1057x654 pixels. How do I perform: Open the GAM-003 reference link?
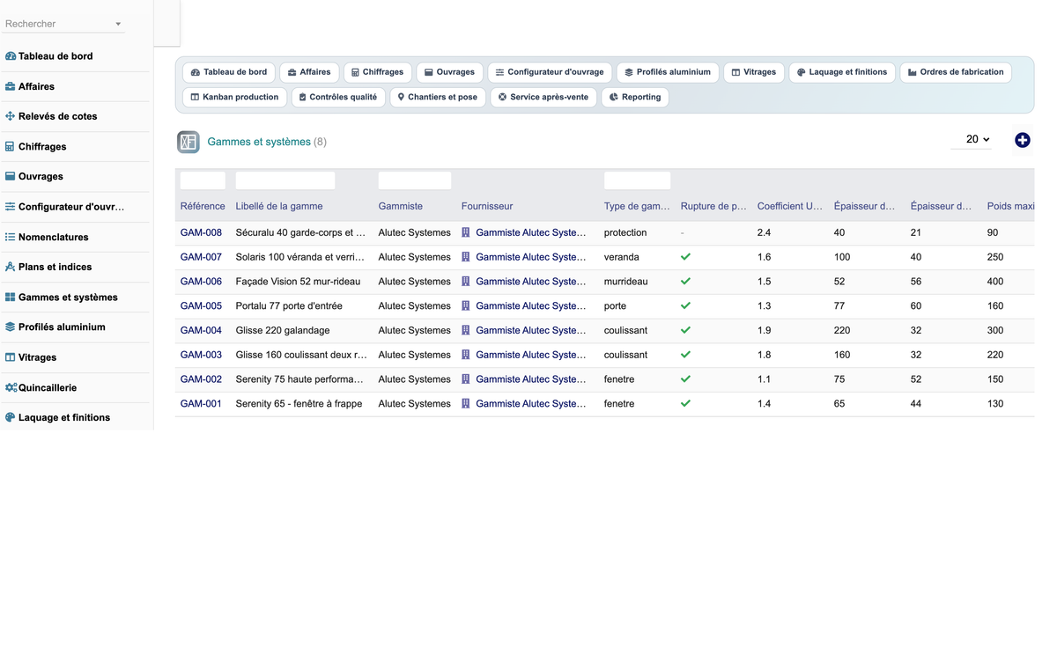tap(201, 355)
